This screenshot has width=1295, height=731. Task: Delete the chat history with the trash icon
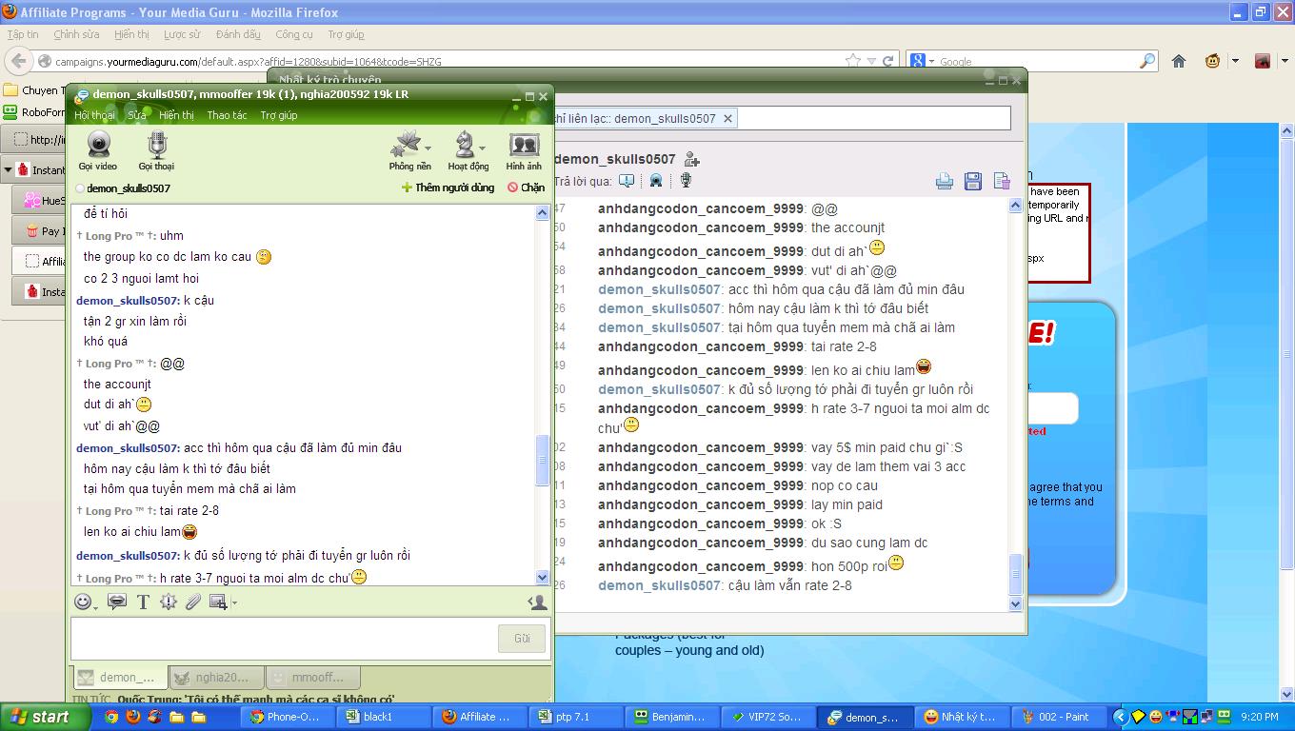[1001, 181]
